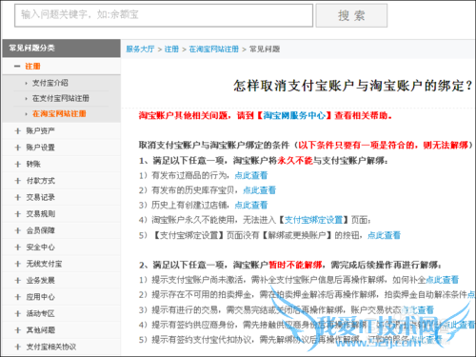
Task: Open 在支付宝网站注册 sidebar item
Action: pyautogui.click(x=61, y=98)
